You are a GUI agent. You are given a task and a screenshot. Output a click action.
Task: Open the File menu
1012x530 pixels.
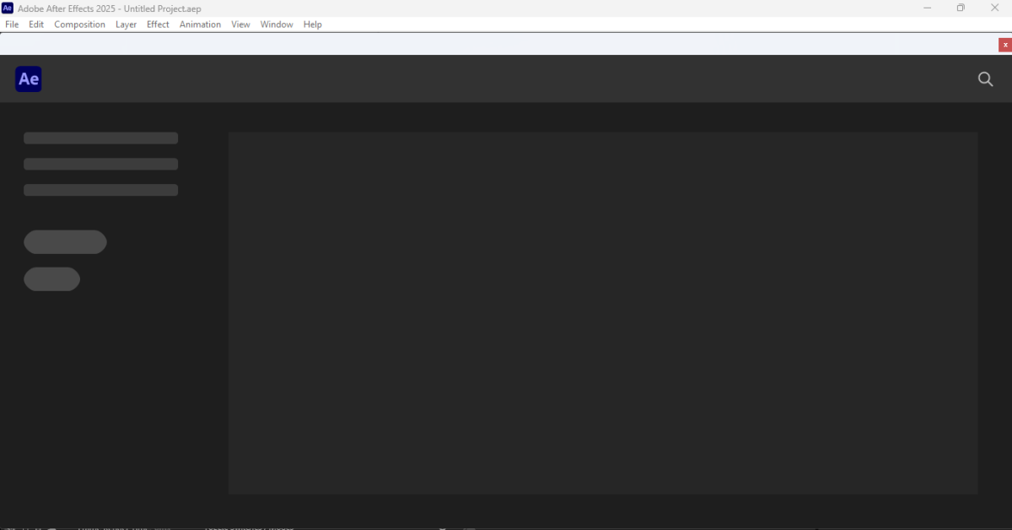click(12, 24)
